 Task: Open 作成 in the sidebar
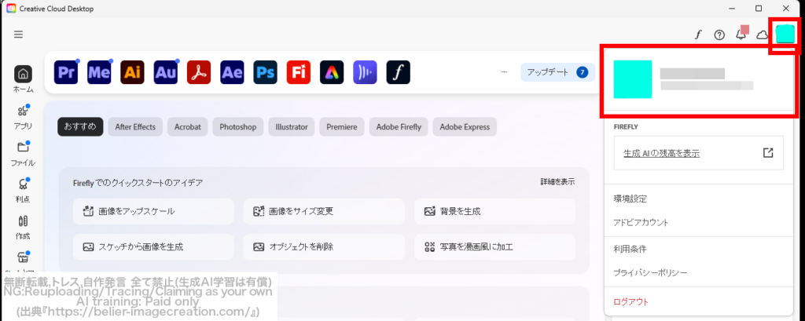pos(23,227)
